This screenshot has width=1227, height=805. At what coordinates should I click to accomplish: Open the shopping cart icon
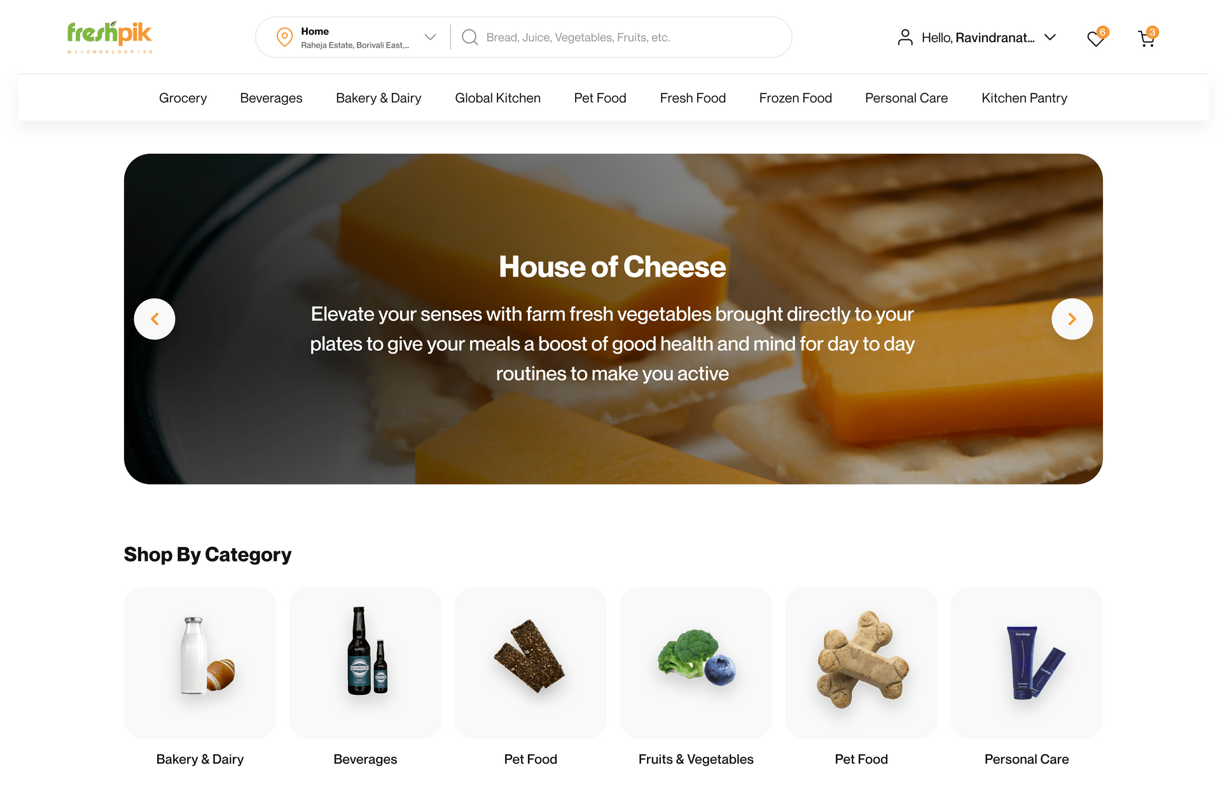point(1146,39)
